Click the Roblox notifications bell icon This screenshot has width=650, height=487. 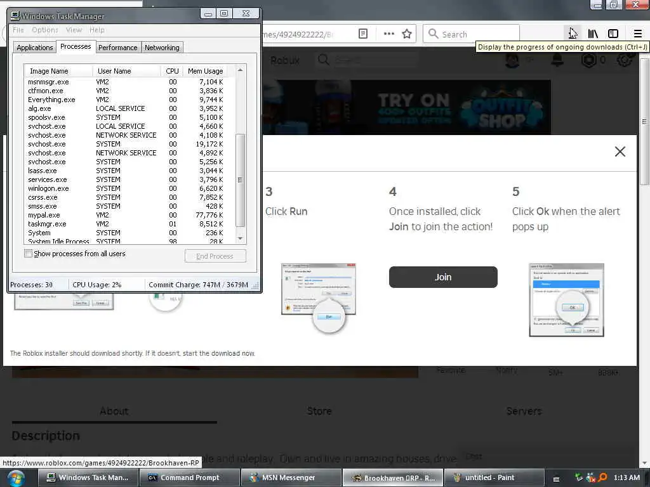(557, 60)
